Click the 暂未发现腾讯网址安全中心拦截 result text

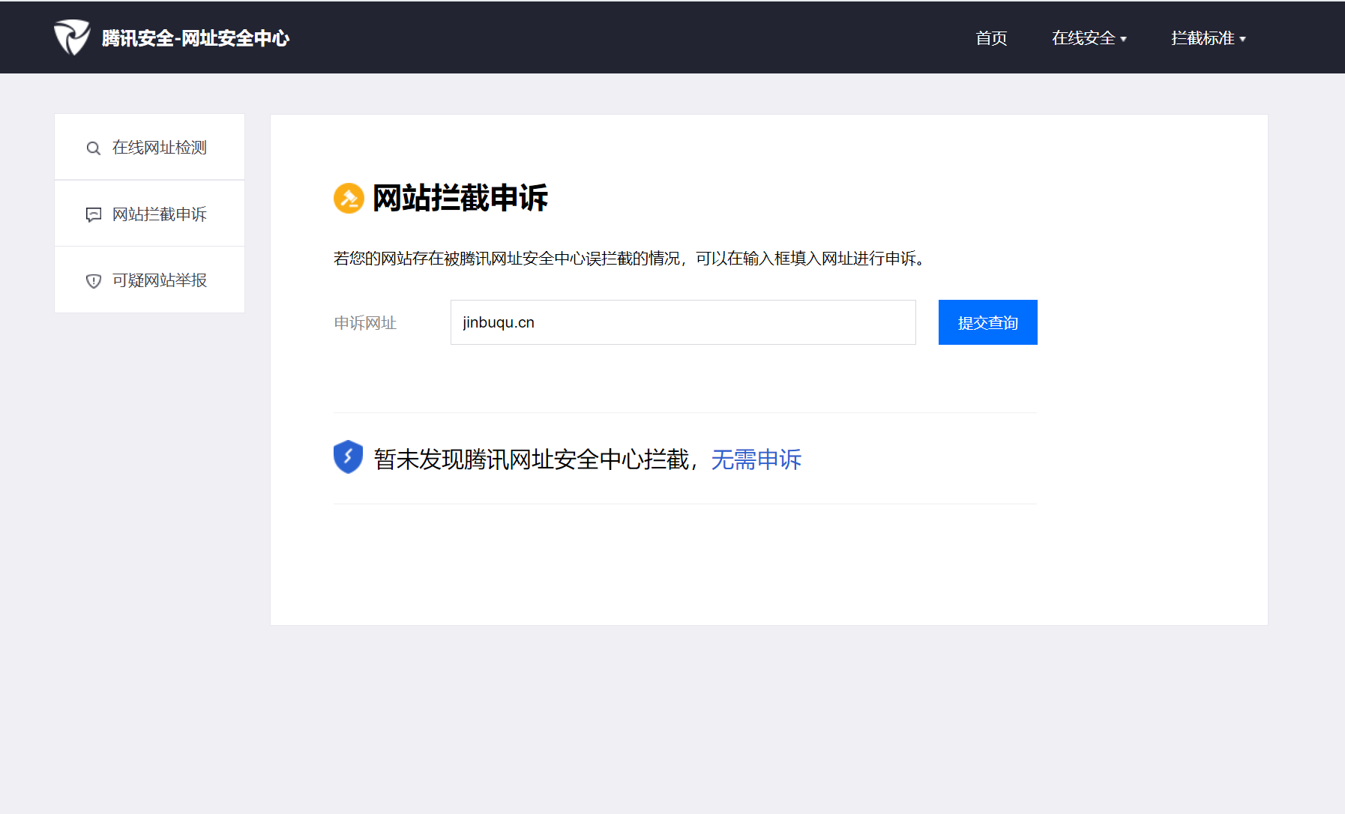point(532,459)
